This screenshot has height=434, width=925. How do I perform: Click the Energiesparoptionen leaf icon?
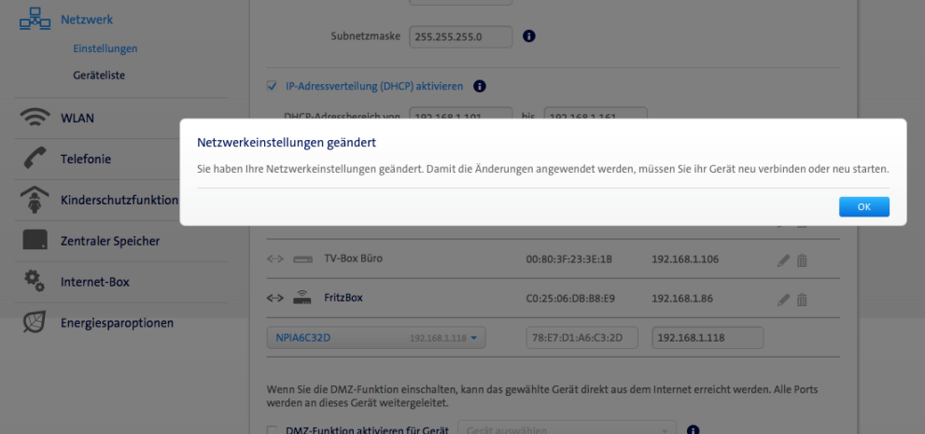pos(35,323)
